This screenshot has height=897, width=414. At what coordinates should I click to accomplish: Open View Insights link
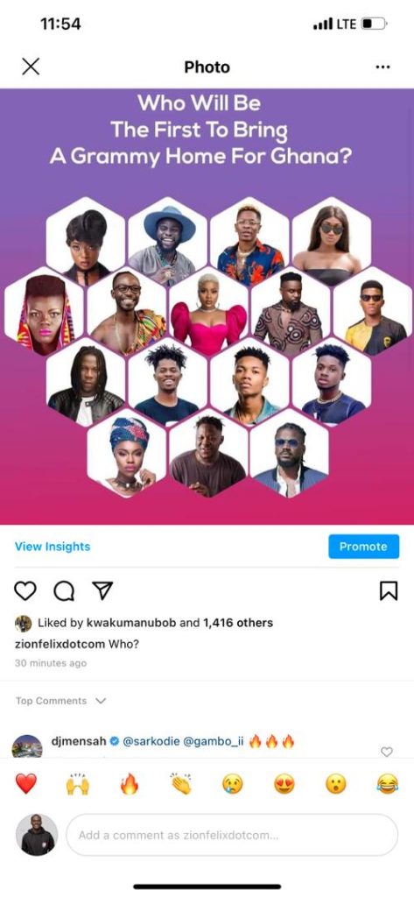pyautogui.click(x=53, y=547)
